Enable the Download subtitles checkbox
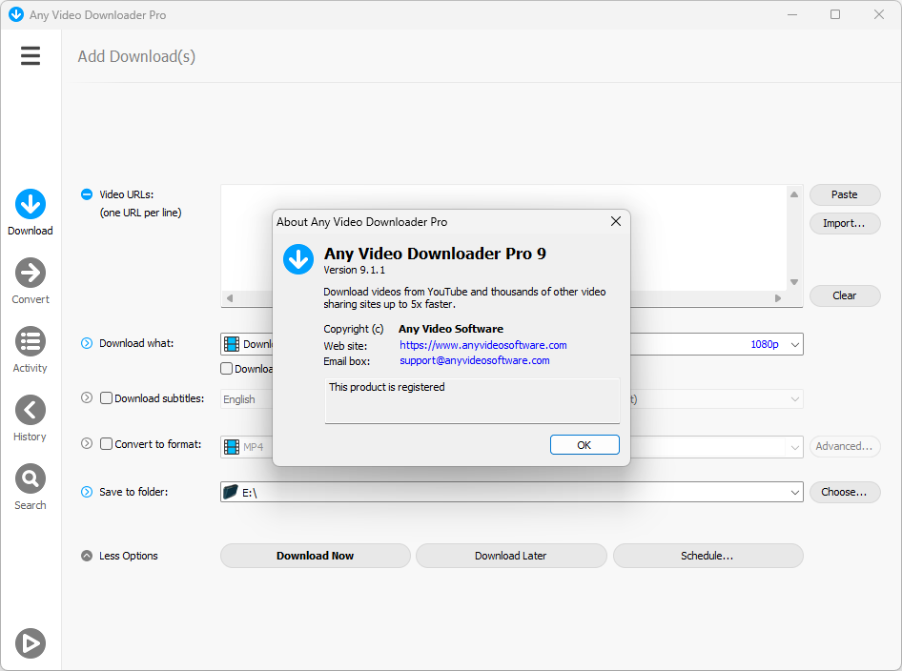This screenshot has width=902, height=671. tap(107, 397)
